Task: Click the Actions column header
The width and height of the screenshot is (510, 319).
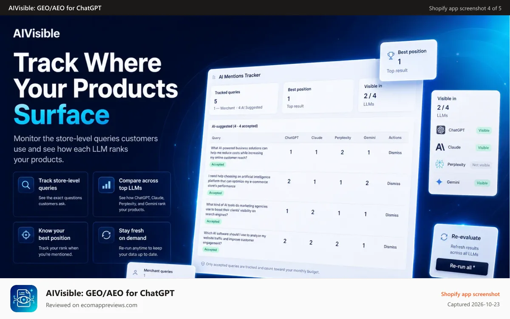Action: pyautogui.click(x=395, y=137)
